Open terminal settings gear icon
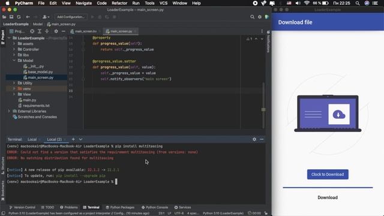This screenshot has width=384, height=216. click(254, 139)
